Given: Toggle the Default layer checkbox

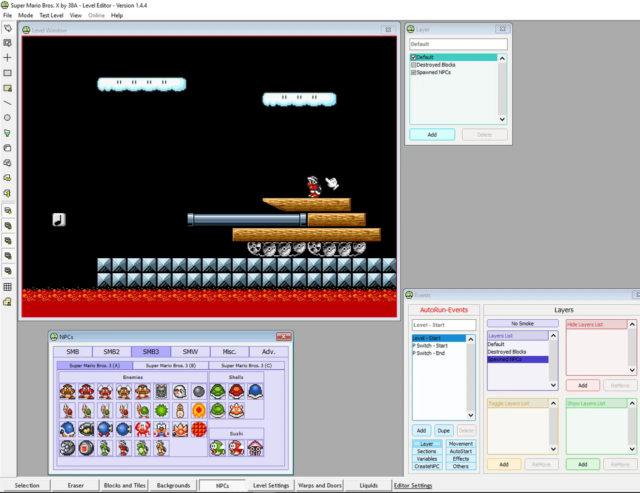Looking at the screenshot, I should [x=413, y=58].
